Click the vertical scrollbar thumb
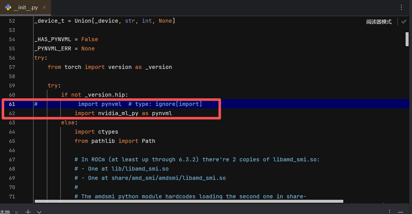Screen dimensions: 412x214 407,39
